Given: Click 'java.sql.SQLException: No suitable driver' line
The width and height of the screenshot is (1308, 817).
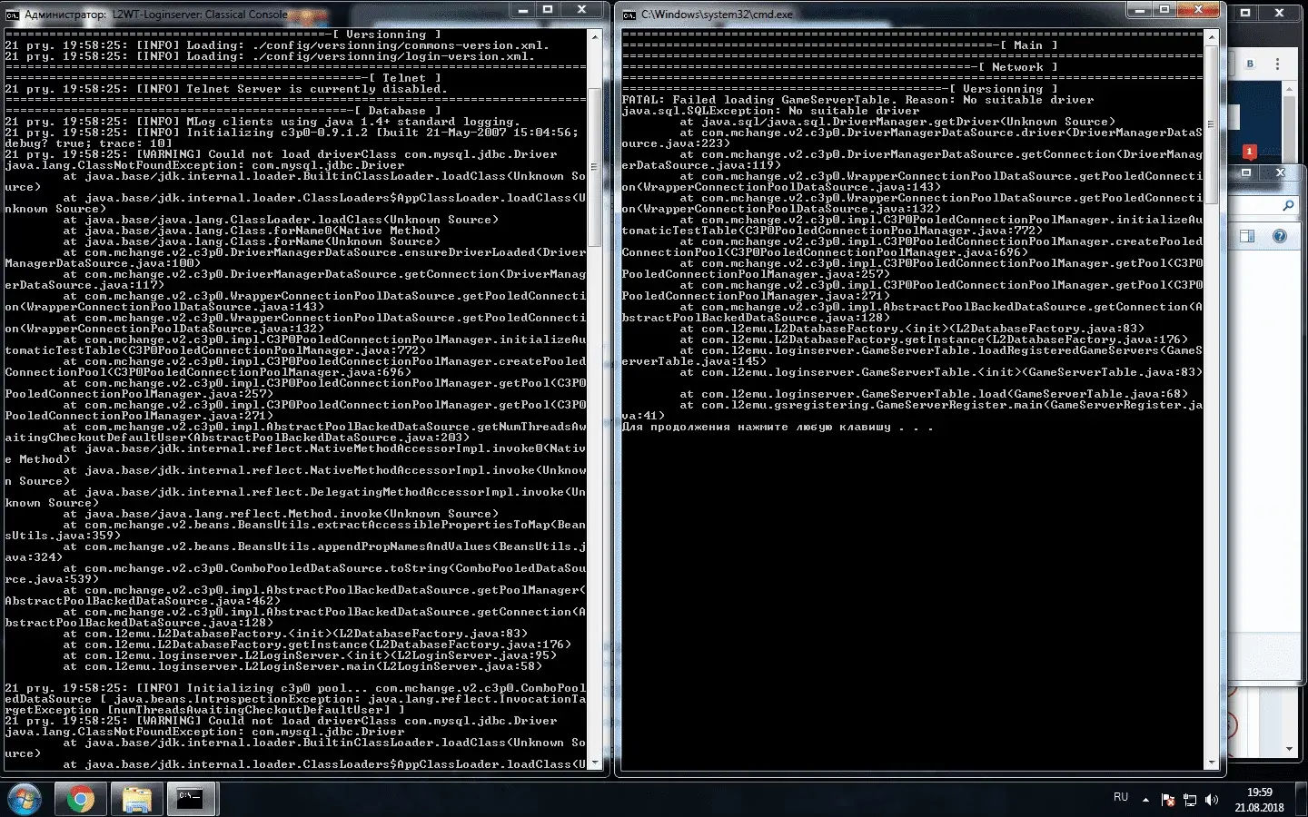Looking at the screenshot, I should pos(770,111).
